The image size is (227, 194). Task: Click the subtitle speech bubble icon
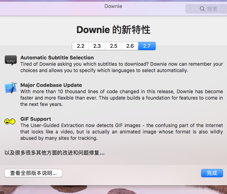(11, 60)
